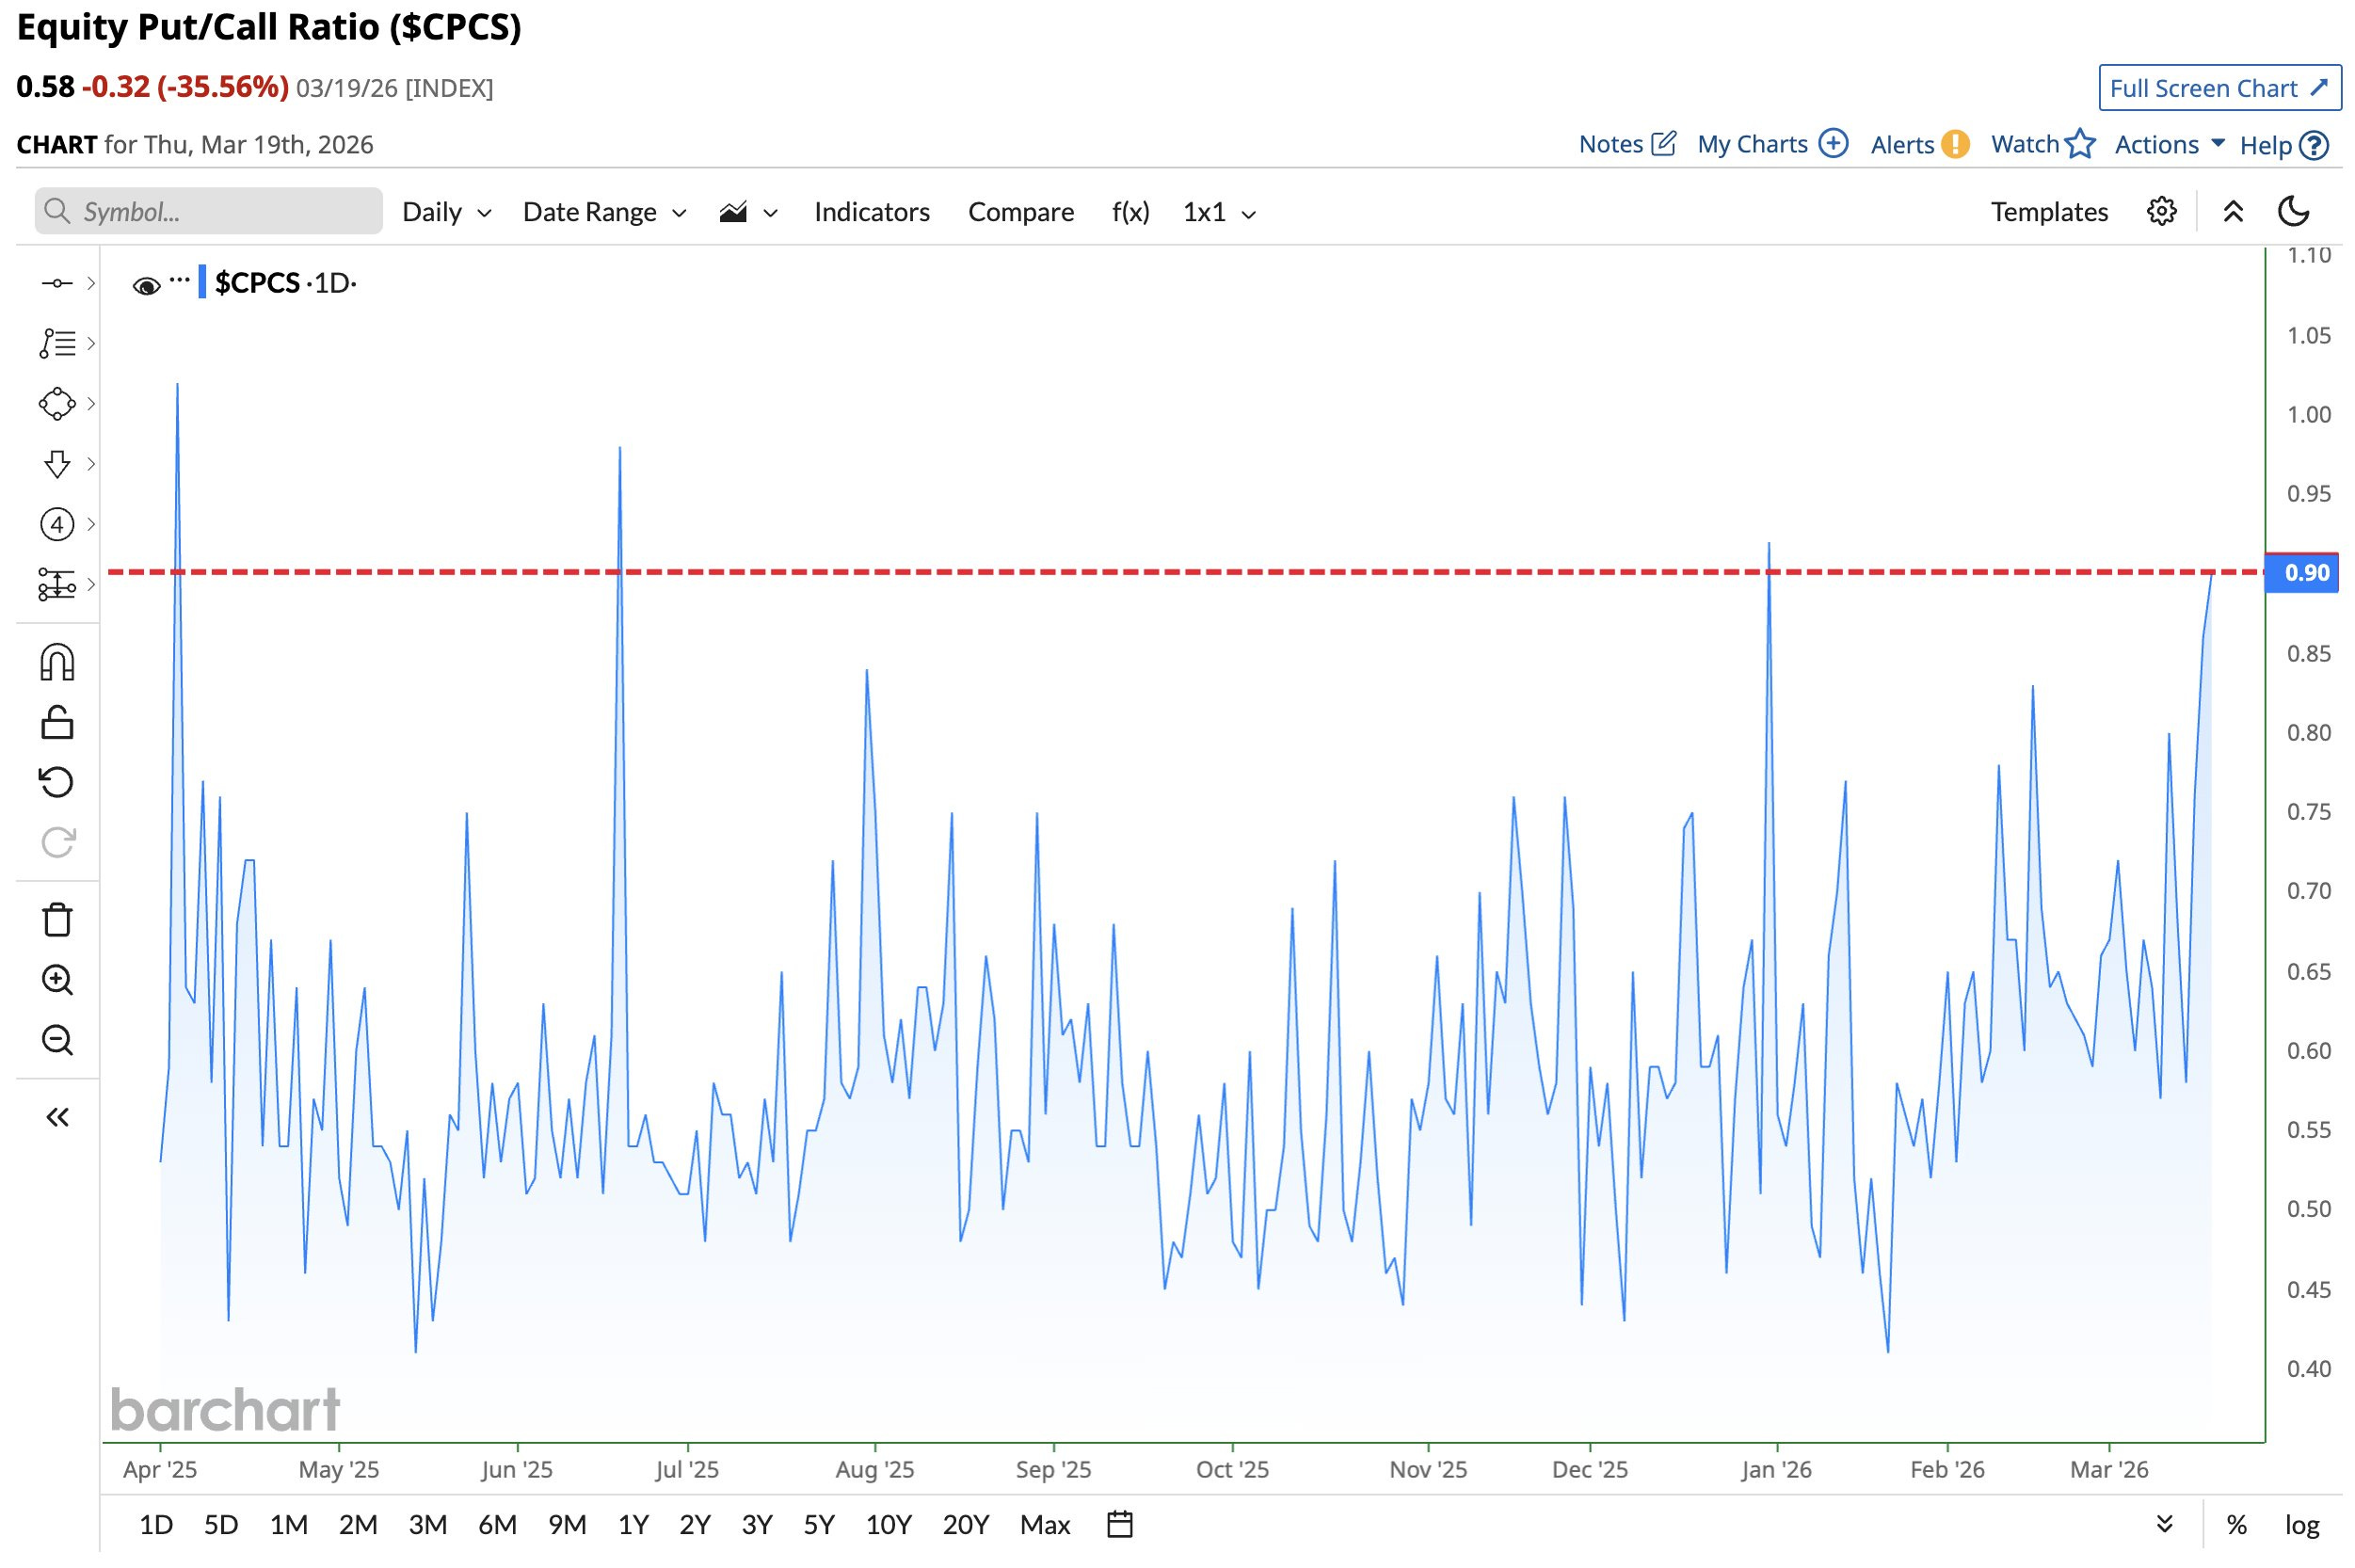The height and width of the screenshot is (1568, 2355).
Task: Click the Symbol search field
Action: pos(208,212)
